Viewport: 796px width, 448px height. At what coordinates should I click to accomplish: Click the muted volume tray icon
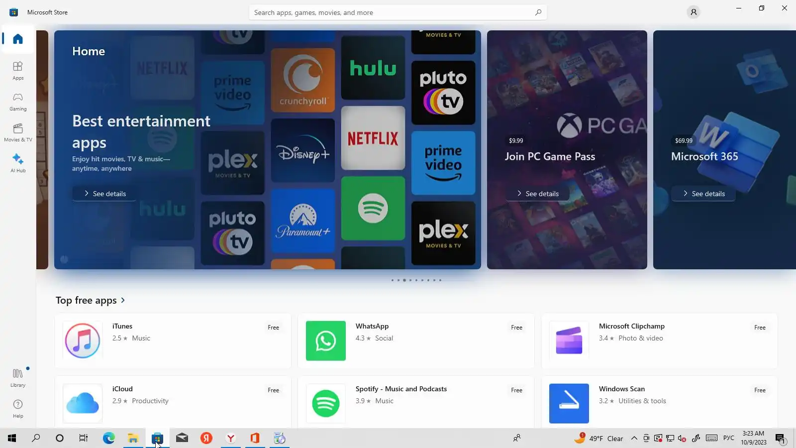tap(683, 439)
